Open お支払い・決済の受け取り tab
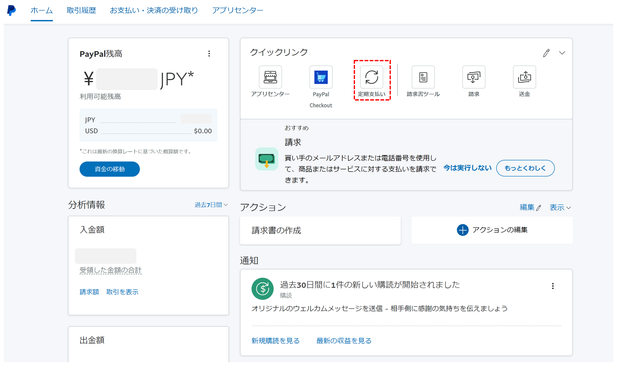 [154, 10]
